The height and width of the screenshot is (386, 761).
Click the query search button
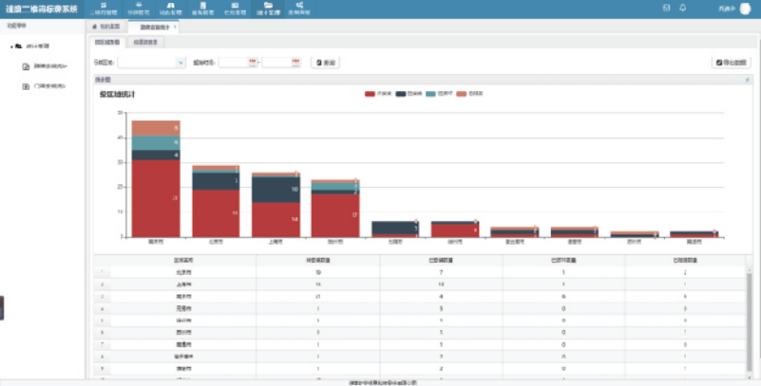coord(325,63)
